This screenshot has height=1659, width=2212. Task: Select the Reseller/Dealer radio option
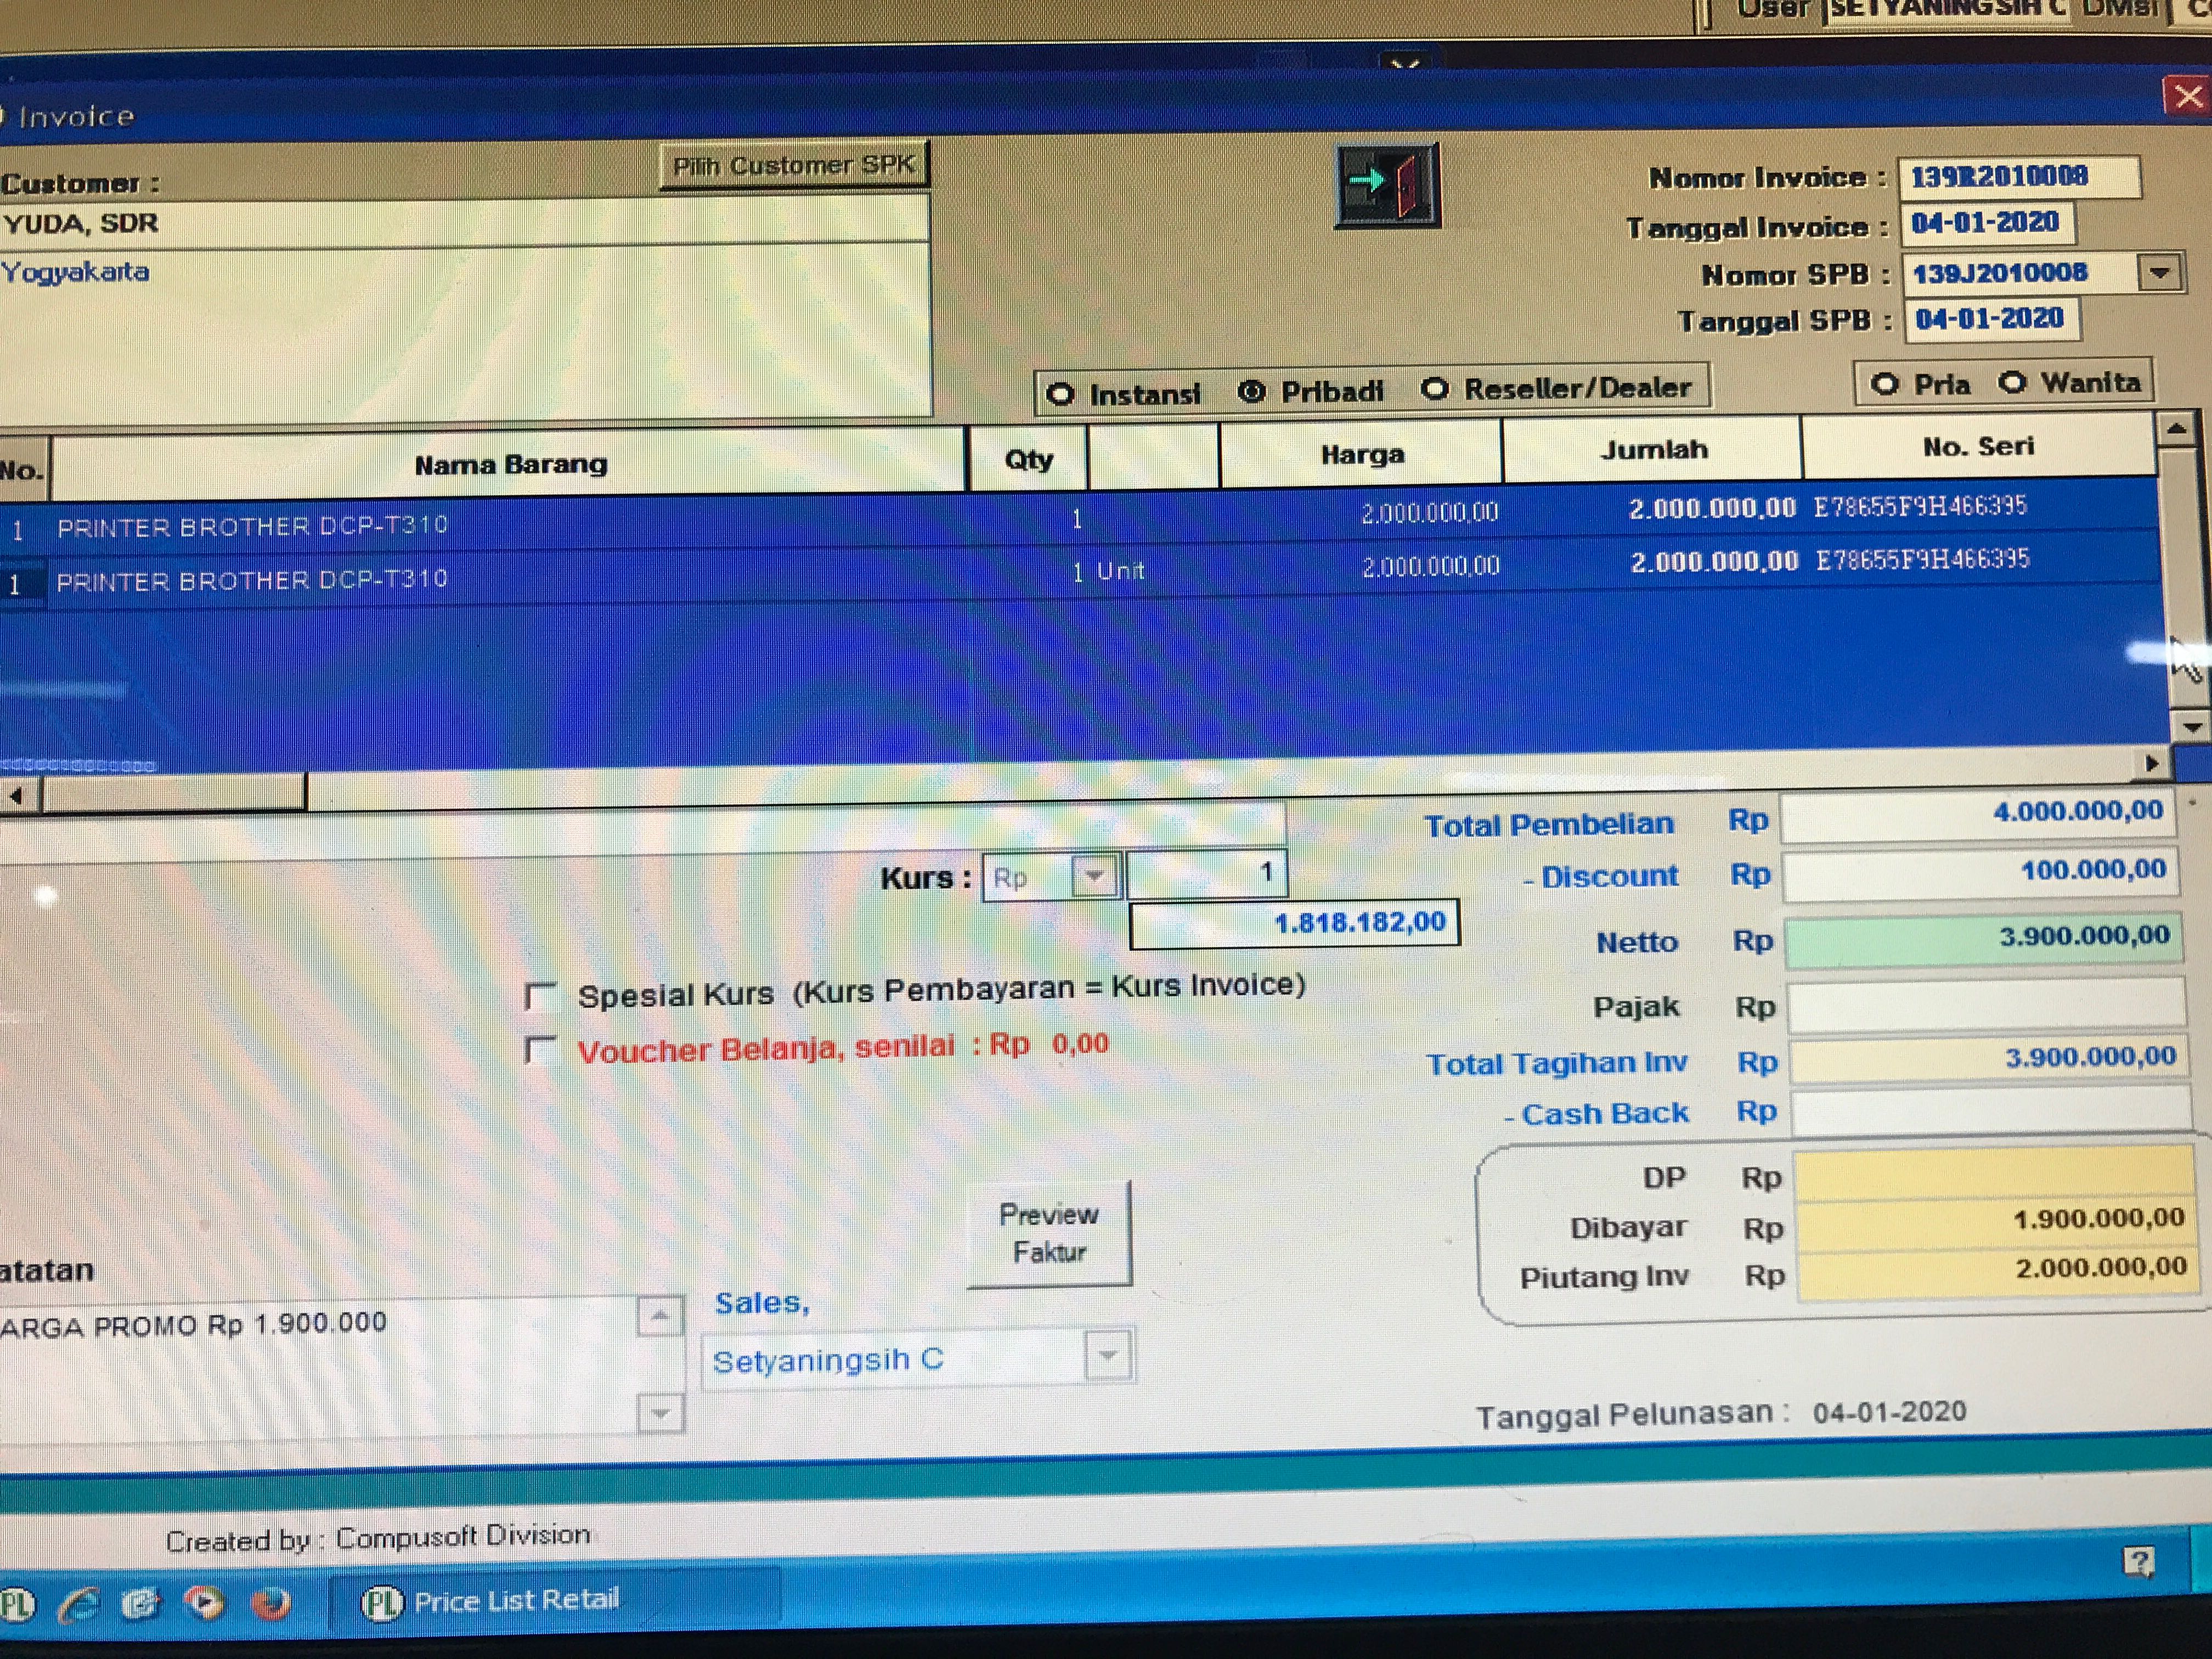[x=1435, y=388]
